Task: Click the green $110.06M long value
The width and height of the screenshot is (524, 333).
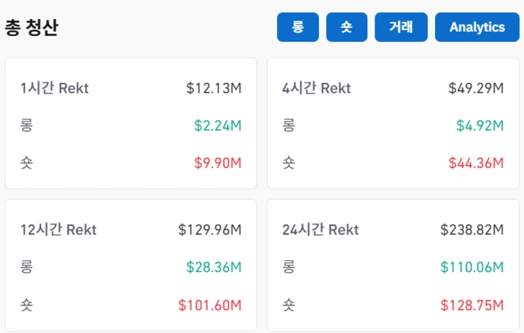Action: click(x=472, y=267)
